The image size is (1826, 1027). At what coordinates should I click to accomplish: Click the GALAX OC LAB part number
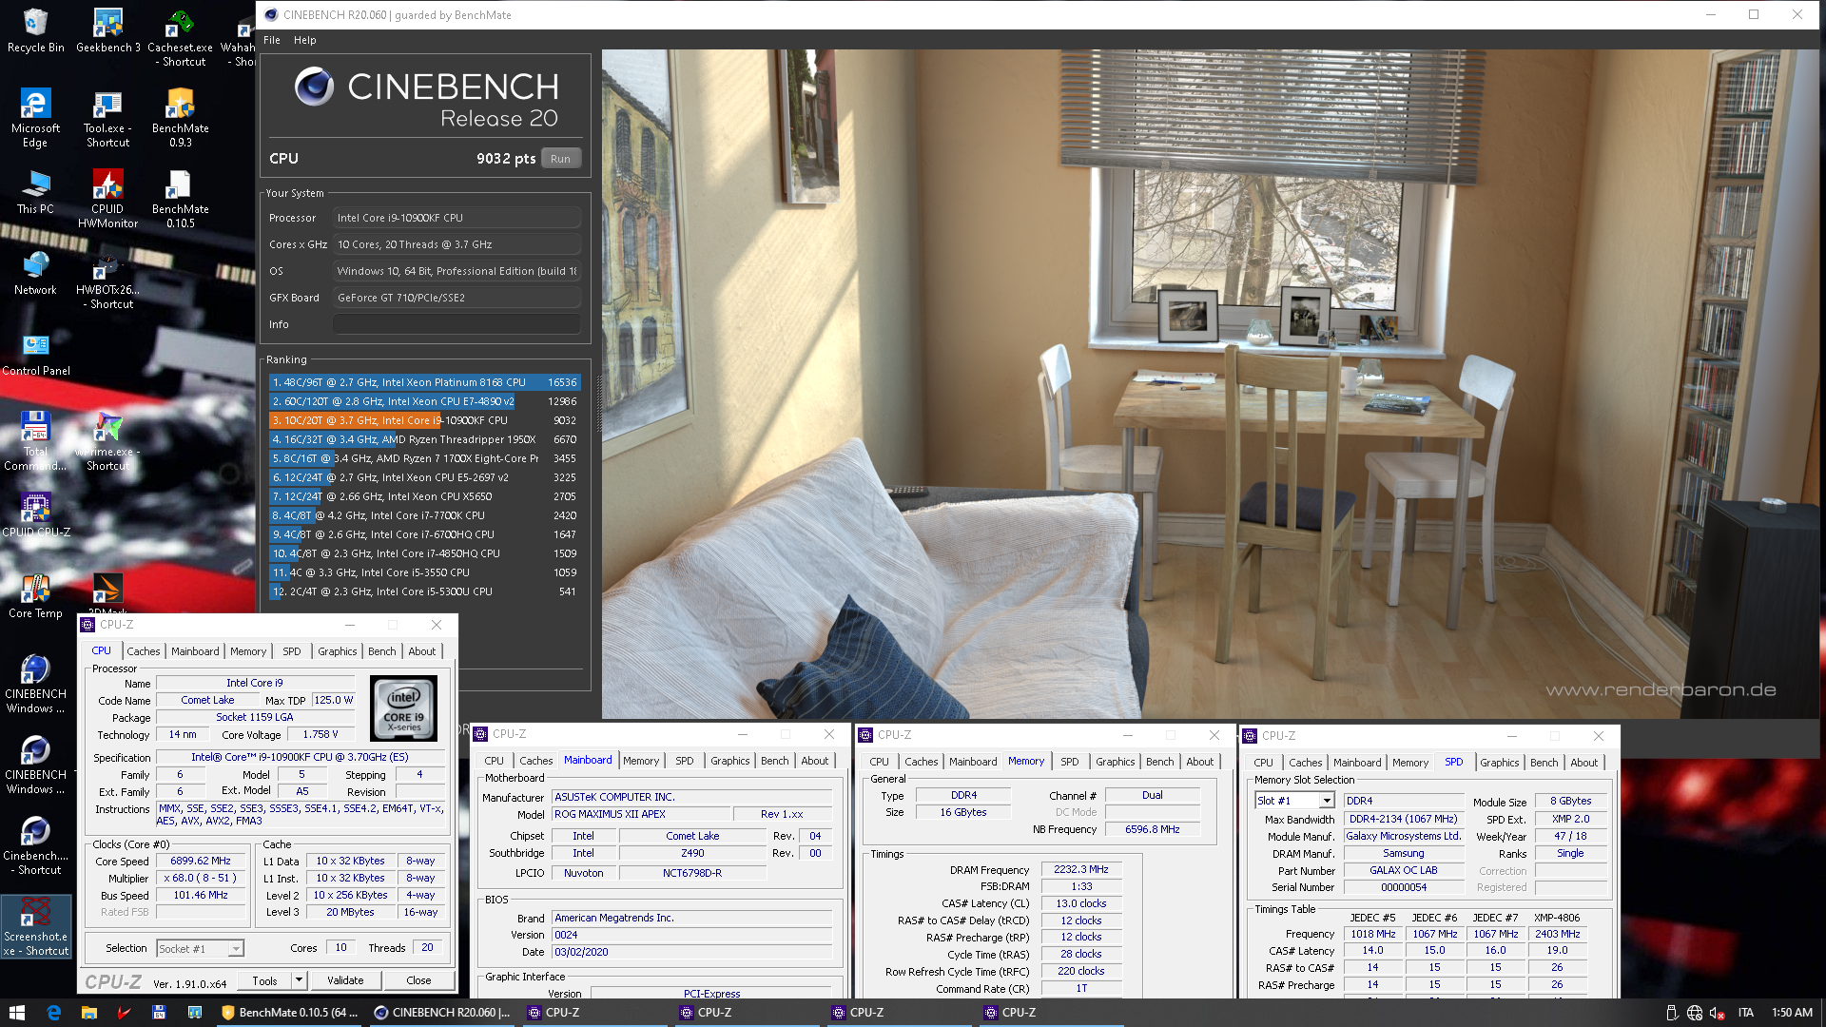pyautogui.click(x=1404, y=870)
